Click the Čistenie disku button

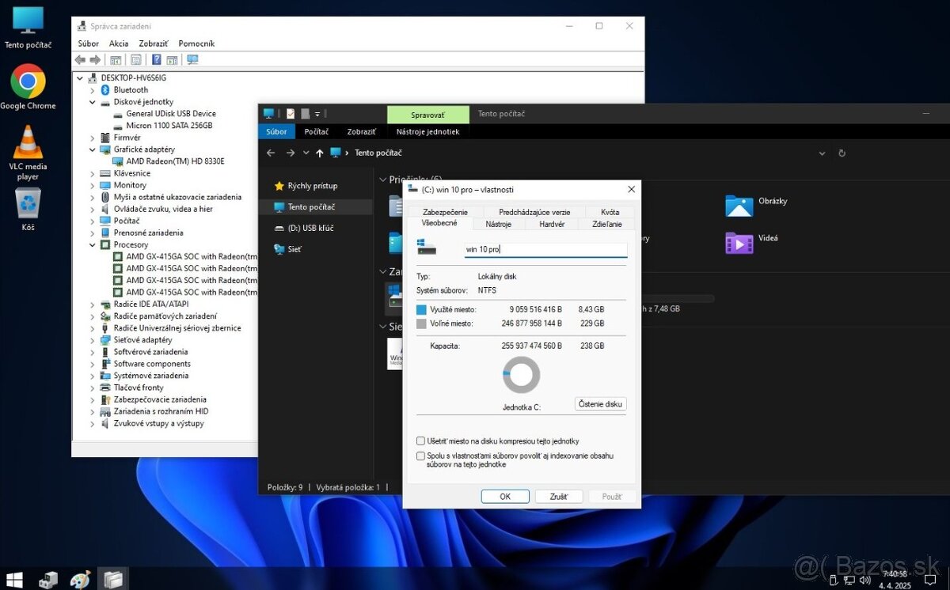(x=600, y=404)
